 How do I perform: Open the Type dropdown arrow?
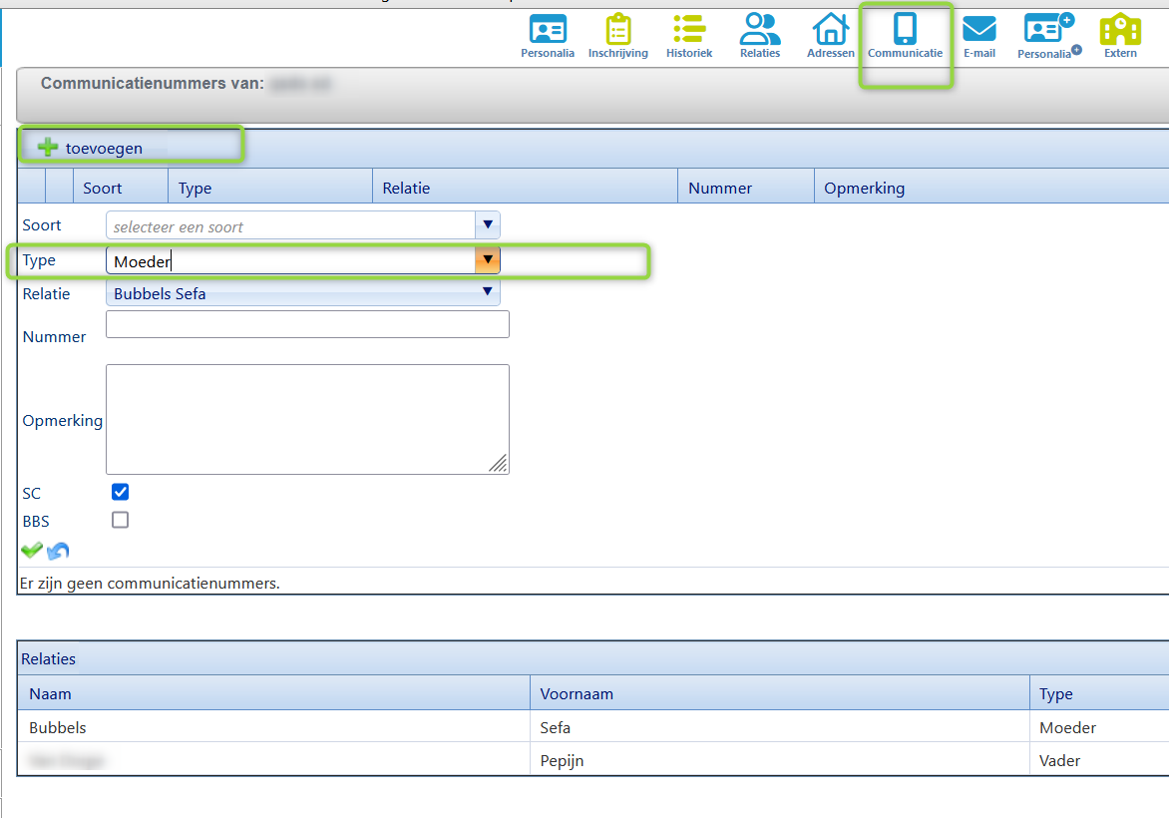click(488, 260)
